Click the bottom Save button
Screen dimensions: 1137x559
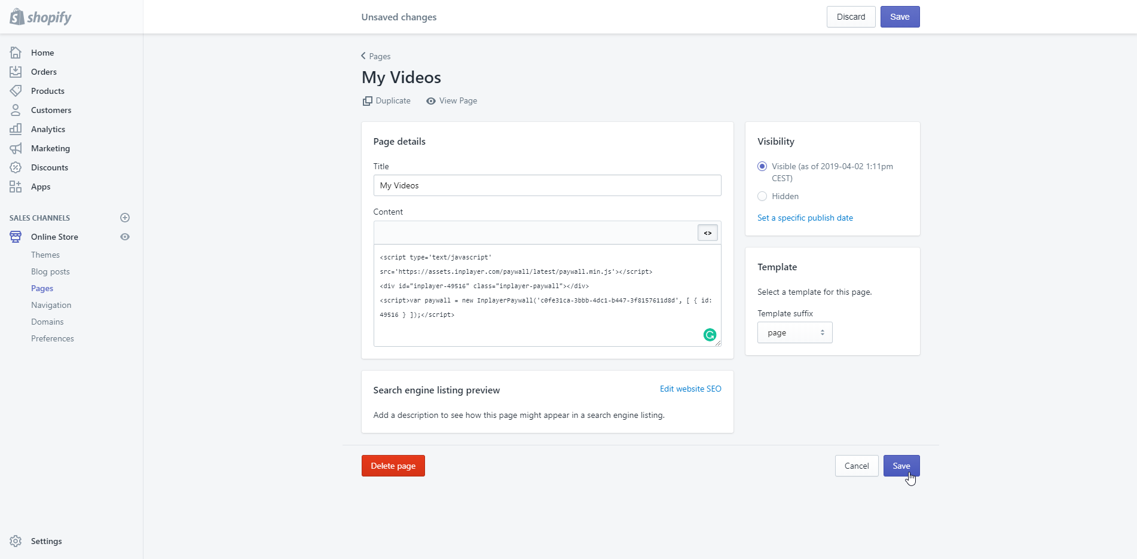coord(901,466)
